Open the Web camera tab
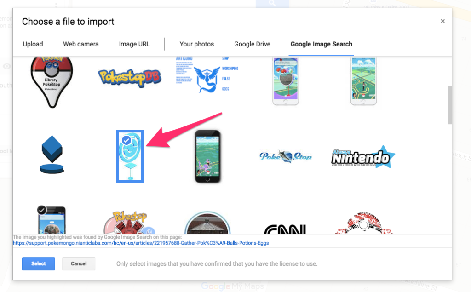The height and width of the screenshot is (292, 471). click(81, 44)
